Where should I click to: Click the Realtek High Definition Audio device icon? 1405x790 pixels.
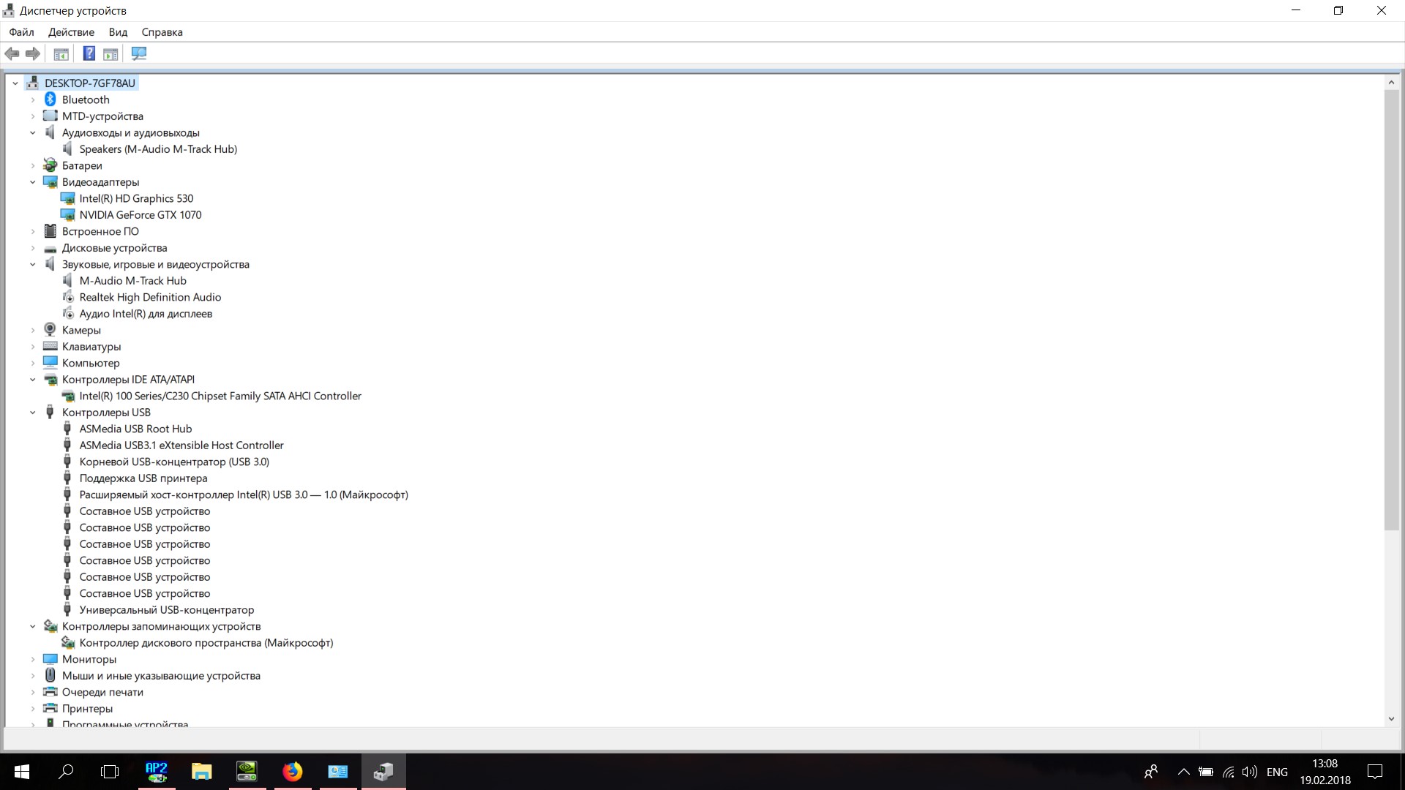click(x=67, y=297)
